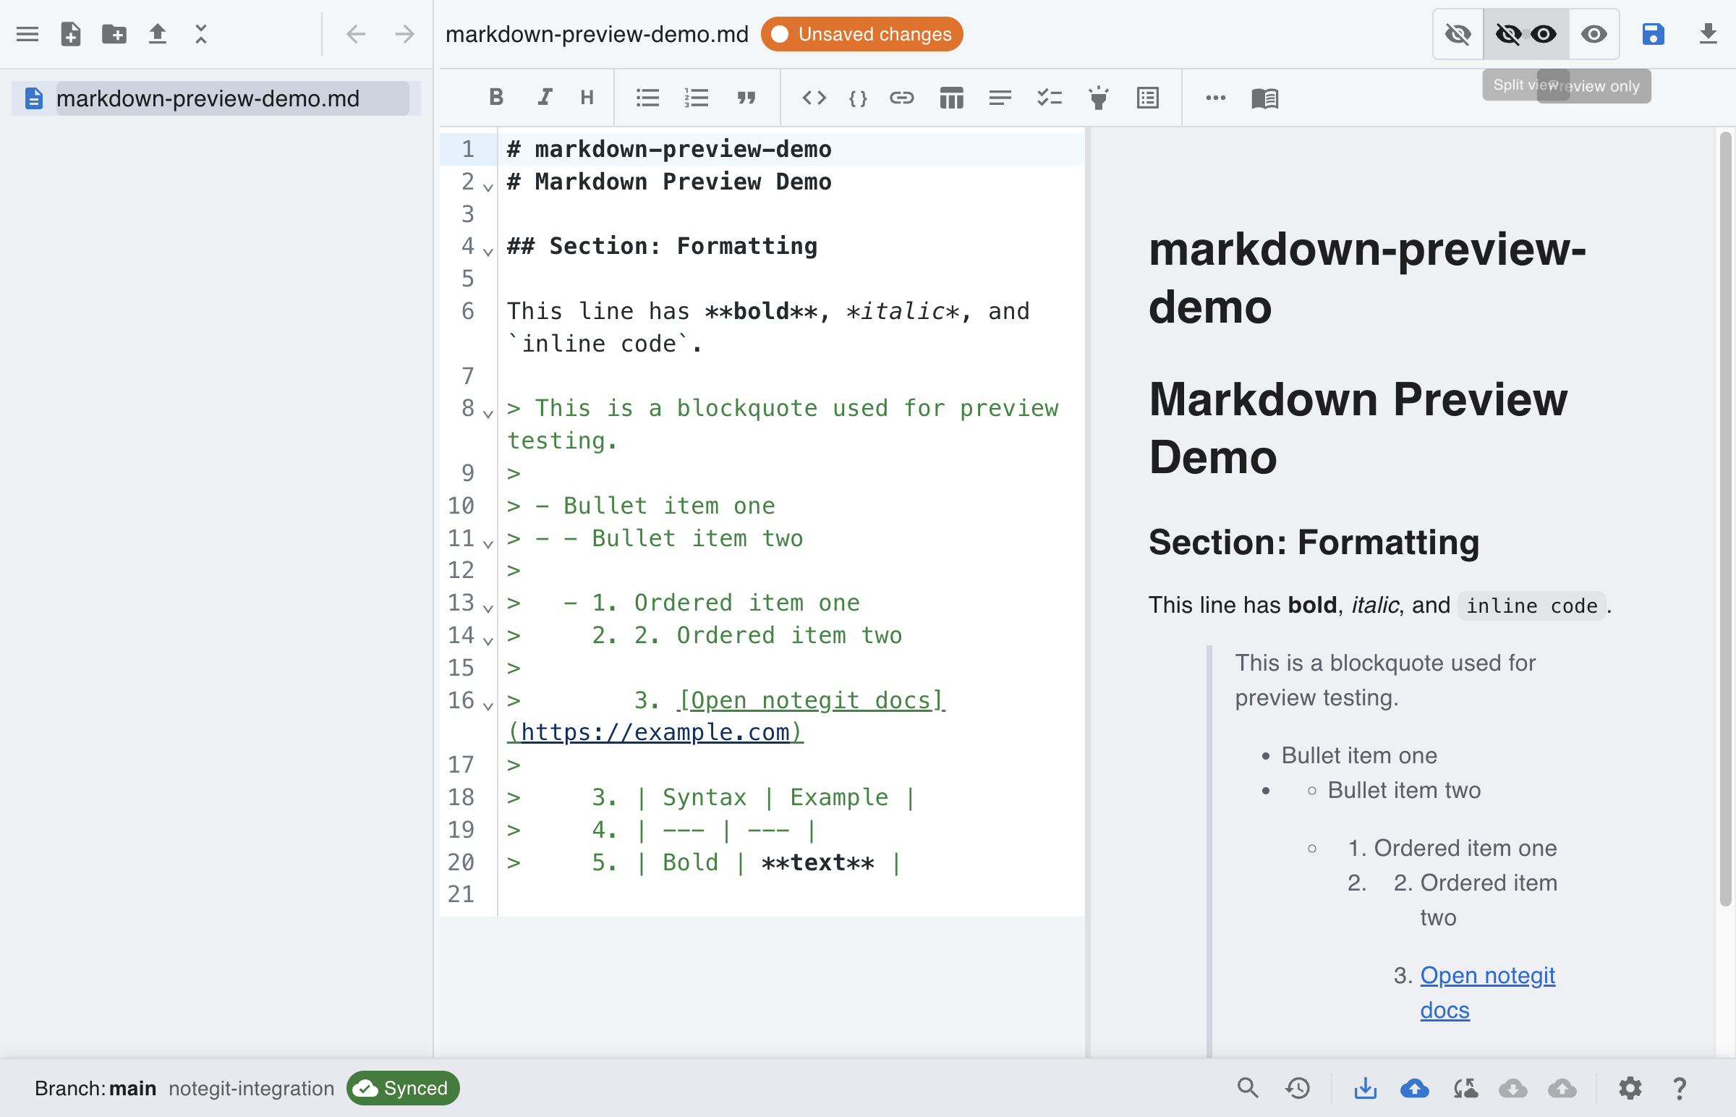This screenshot has width=1736, height=1117.
Task: Toggle the sidebar hamburger menu
Action: (x=27, y=34)
